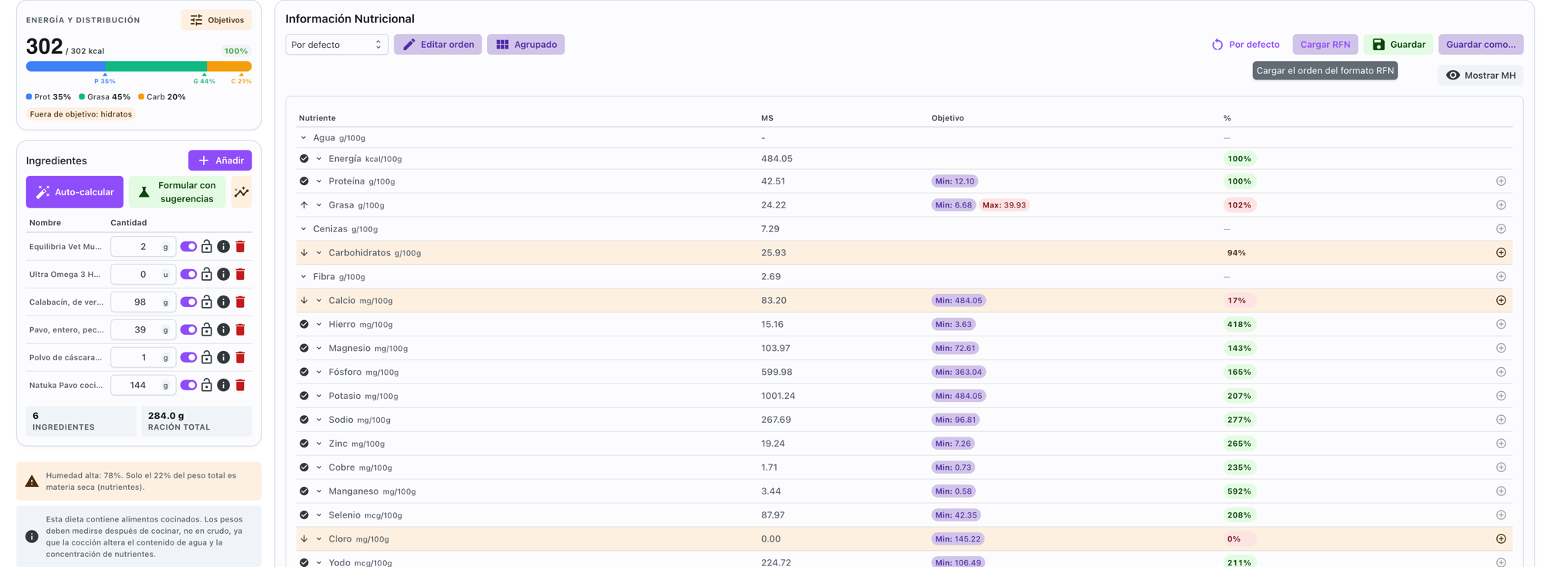
Task: Click the plus circle icon on Carbohidratos row
Action: 1501,253
